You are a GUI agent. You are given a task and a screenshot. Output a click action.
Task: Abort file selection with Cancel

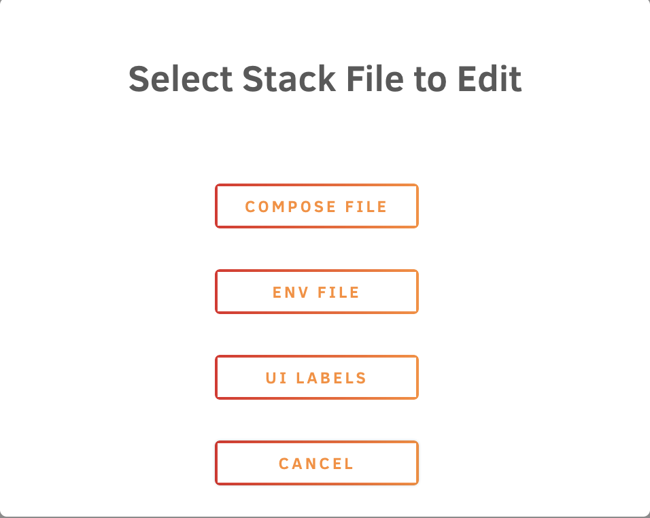point(316,463)
